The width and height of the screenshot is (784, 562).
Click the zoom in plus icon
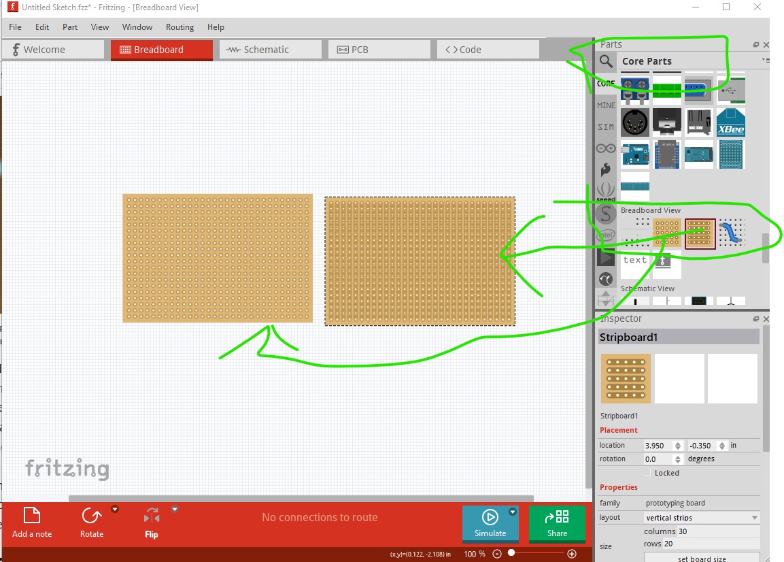[x=572, y=554]
